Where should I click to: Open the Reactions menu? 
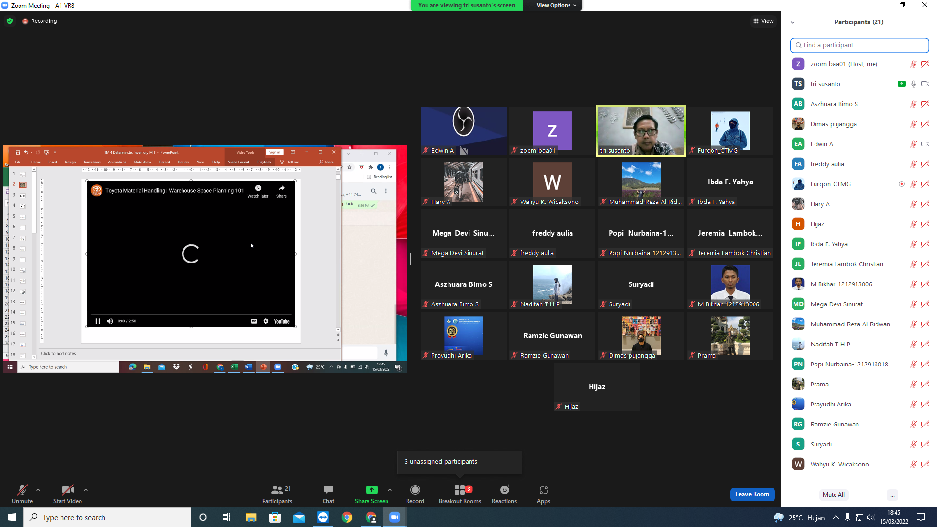(504, 494)
